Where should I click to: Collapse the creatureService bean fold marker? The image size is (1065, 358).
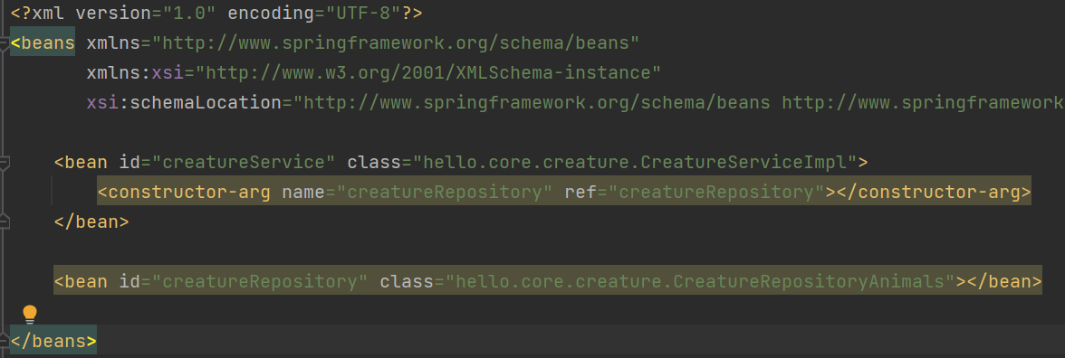pos(4,163)
